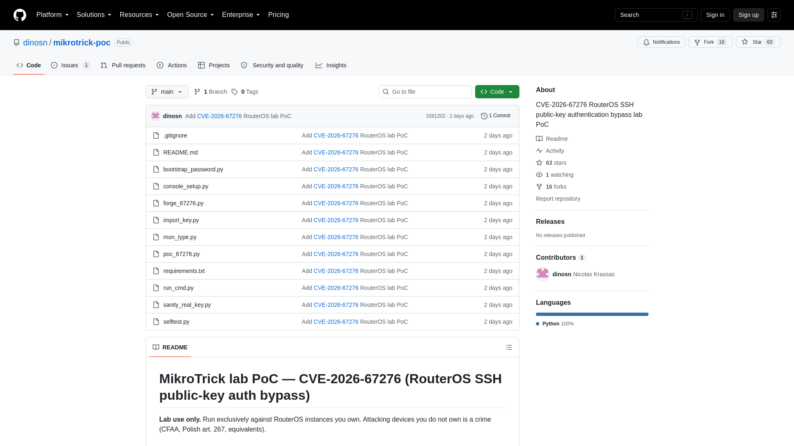Open the green Code dropdown button
The height and width of the screenshot is (446, 794).
click(497, 92)
